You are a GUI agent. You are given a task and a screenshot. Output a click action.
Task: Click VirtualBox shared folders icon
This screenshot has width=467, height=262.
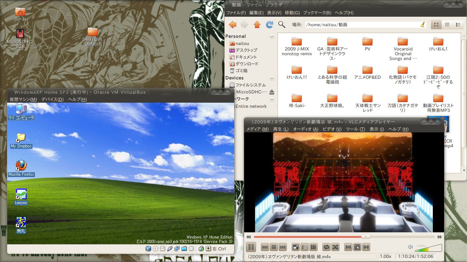point(184,249)
